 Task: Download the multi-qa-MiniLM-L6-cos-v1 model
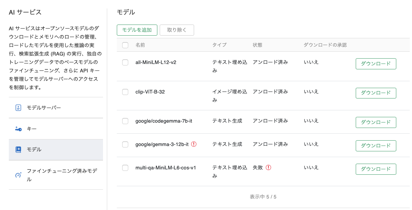pyautogui.click(x=376, y=169)
